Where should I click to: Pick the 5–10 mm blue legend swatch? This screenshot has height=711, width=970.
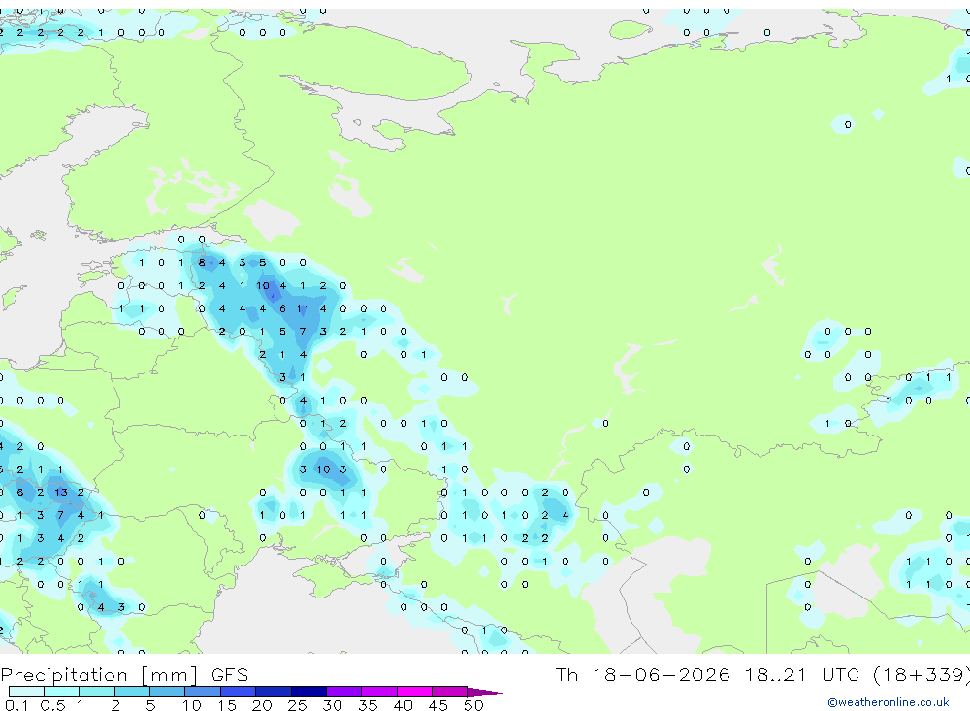coord(168,692)
